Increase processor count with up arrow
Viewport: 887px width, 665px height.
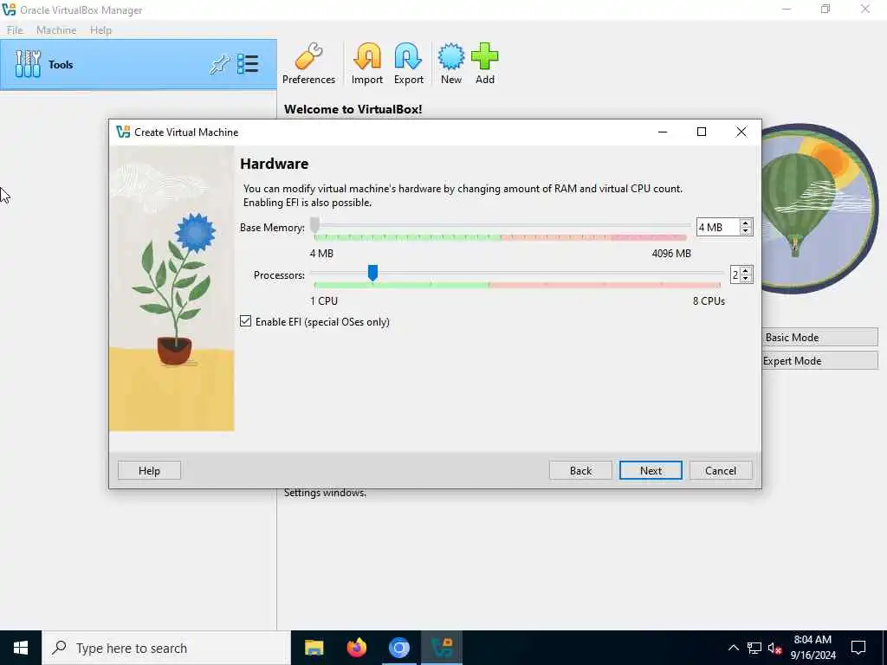[x=746, y=271]
